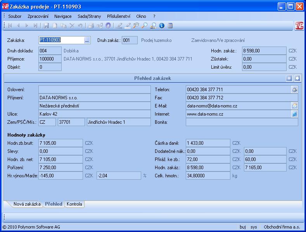
Task: Click 'Obchodní firma a.s.' in status bar
Action: [x=282, y=227]
